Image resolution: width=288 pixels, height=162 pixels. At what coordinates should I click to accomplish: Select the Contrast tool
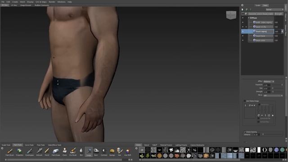(x=104, y=152)
